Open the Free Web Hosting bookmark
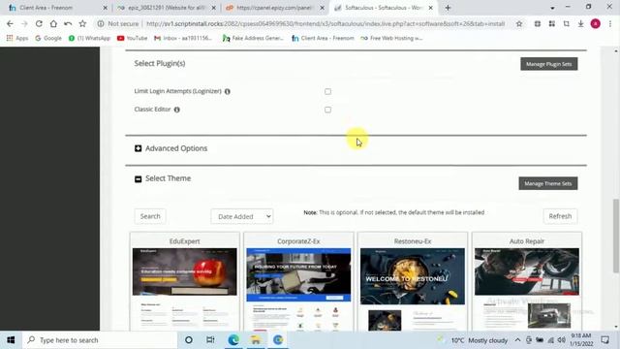The height and width of the screenshot is (349, 620). (391, 38)
